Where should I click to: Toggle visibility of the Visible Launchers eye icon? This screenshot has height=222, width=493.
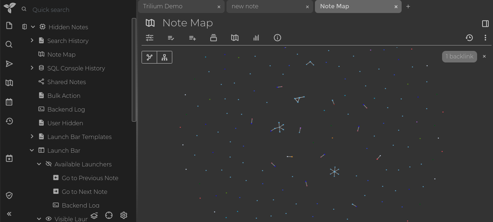tap(48, 218)
